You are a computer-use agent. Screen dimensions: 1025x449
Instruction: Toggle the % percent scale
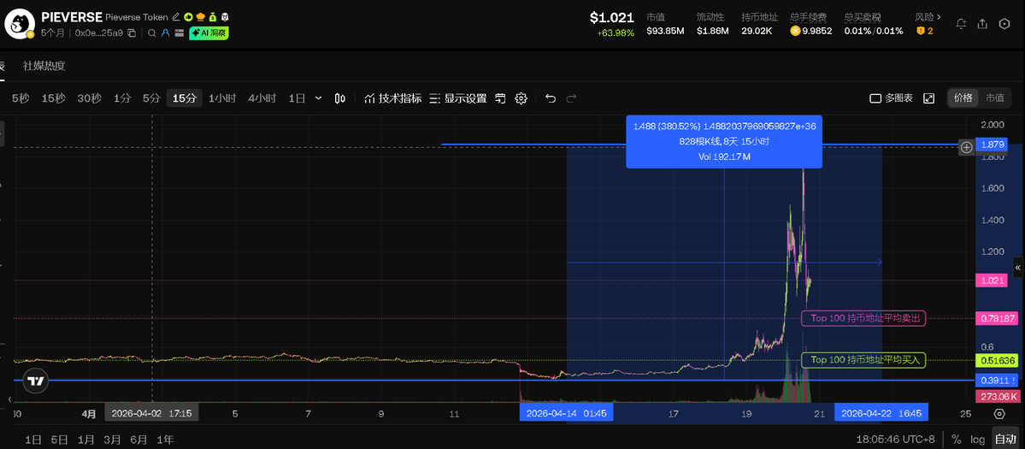(957, 440)
